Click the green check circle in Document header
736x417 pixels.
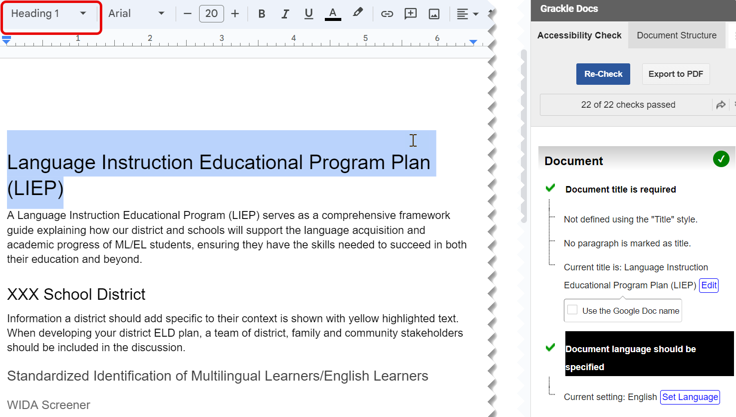(721, 159)
